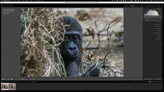Open the Print module
The width and height of the screenshot is (164, 92).
coord(154,6)
